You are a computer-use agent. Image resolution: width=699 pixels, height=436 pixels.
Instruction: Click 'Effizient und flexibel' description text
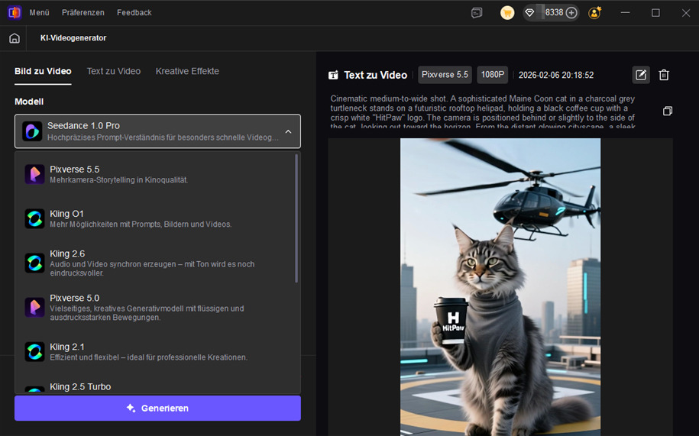pos(148,357)
